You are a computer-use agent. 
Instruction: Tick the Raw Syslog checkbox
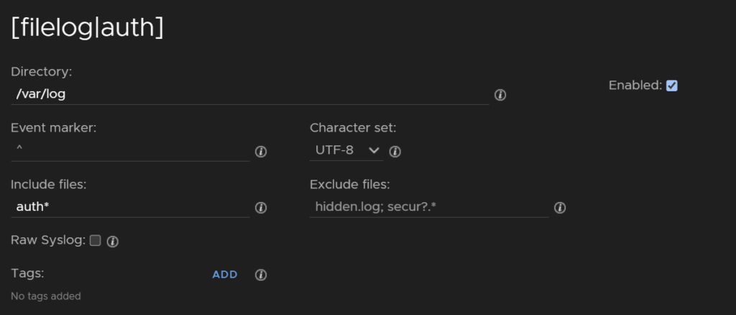pos(96,240)
